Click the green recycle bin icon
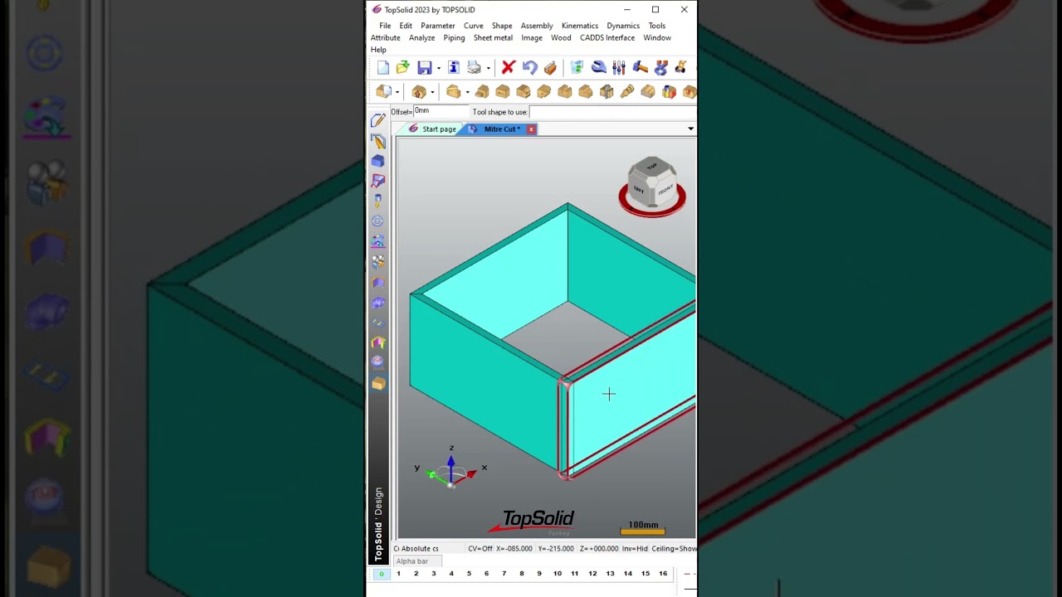Image resolution: width=1062 pixels, height=597 pixels. (x=577, y=68)
